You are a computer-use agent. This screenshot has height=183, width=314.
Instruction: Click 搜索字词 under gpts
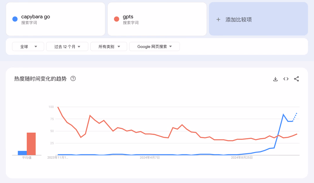(x=131, y=23)
